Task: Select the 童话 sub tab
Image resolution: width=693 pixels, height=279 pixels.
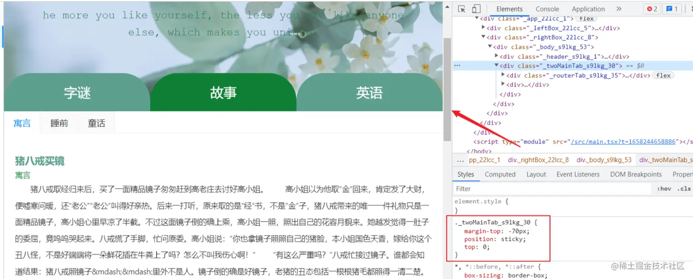Action: [96, 123]
